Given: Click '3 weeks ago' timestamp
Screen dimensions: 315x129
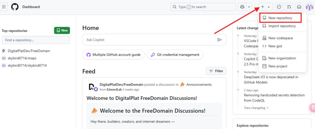Looking at the screenshot, I should [131, 89].
